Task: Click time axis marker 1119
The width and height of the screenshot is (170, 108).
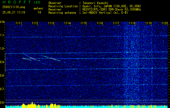Action: (148, 23)
